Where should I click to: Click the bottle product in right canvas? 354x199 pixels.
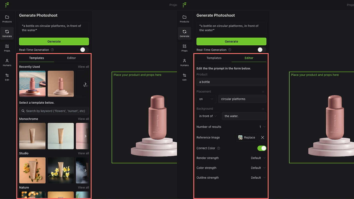coord(335,117)
